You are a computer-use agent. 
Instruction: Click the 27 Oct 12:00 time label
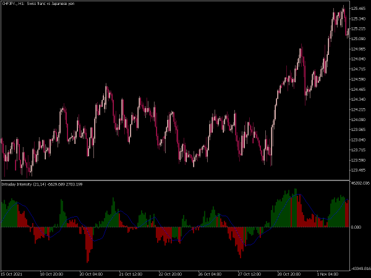click(x=249, y=274)
